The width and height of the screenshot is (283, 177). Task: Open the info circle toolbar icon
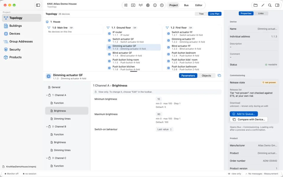pyautogui.click(x=155, y=5)
